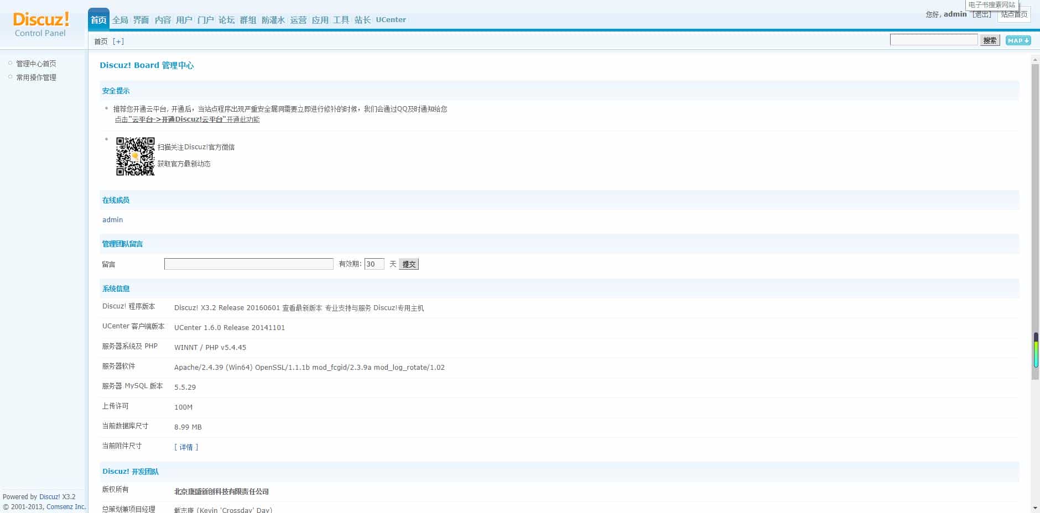Click the Discuz! 开发团队 section heading
1040x513 pixels.
[x=131, y=472]
